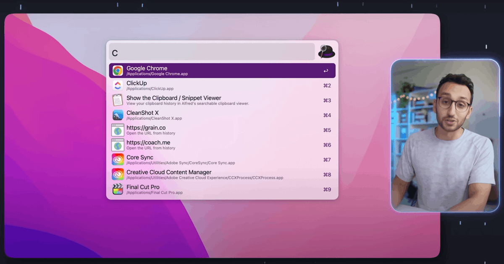Image resolution: width=504 pixels, height=264 pixels.
Task: Open the https://grain.co URL result
Action: tap(222, 130)
